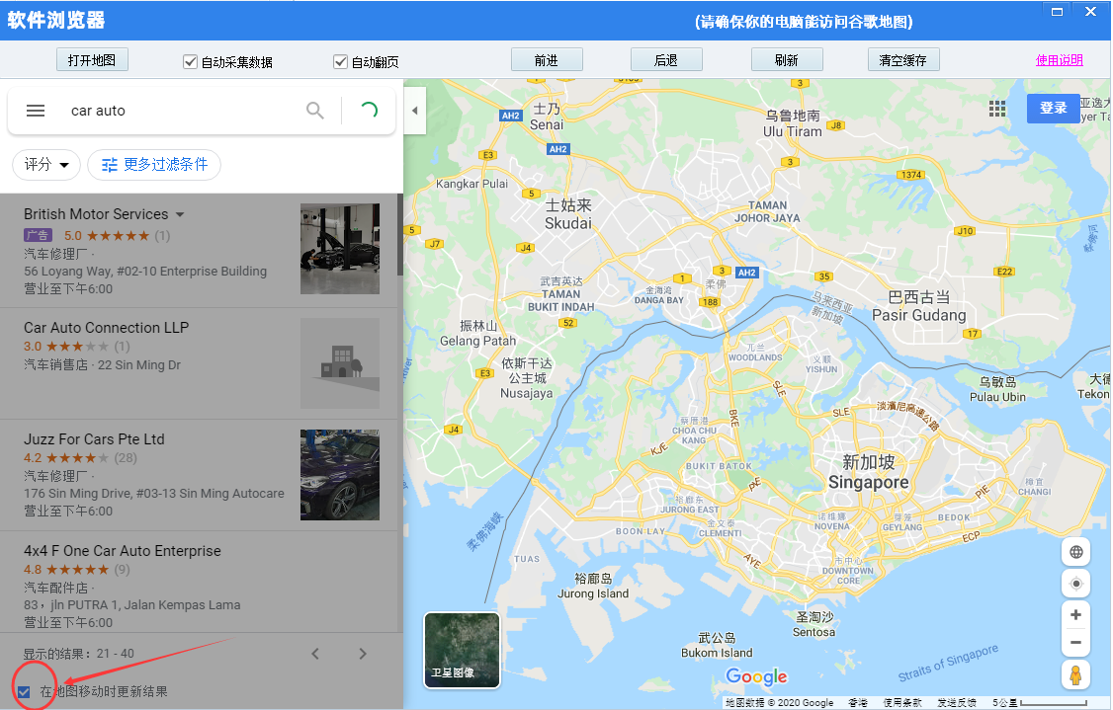The height and width of the screenshot is (710, 1113).
Task: Collapse the side panel arrow
Action: point(415,111)
